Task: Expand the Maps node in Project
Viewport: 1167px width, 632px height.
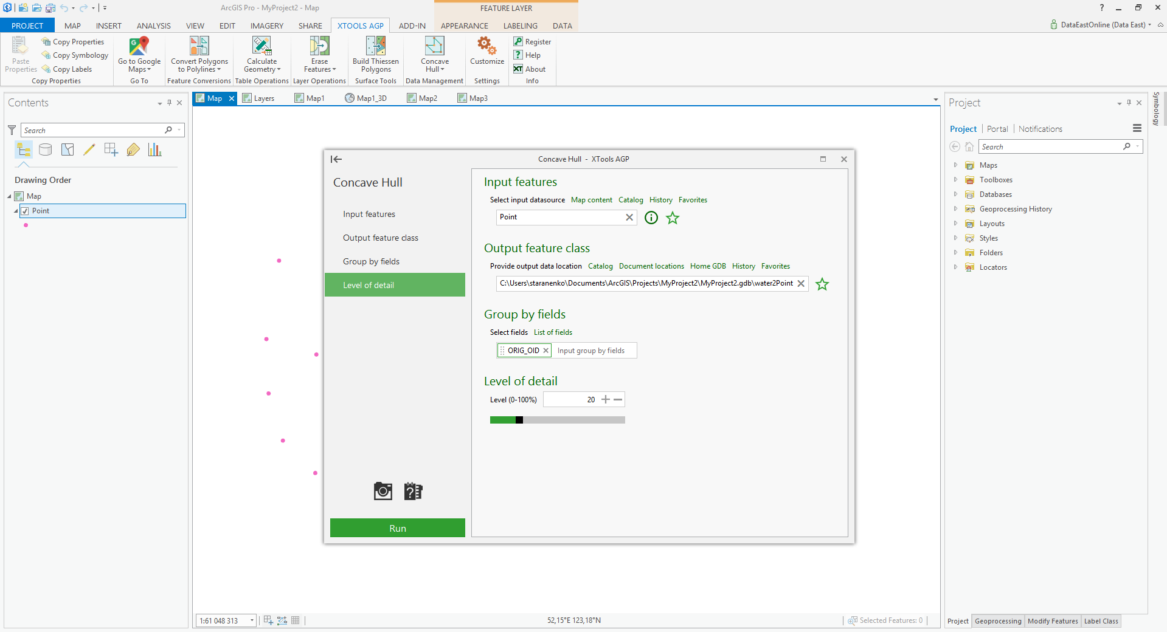Action: (955, 165)
